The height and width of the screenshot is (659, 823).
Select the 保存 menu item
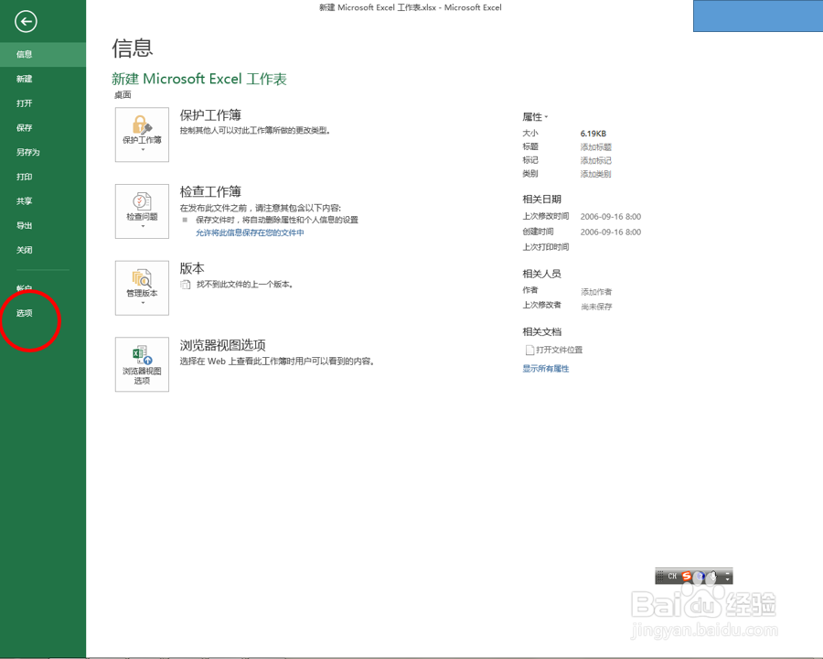(x=43, y=128)
